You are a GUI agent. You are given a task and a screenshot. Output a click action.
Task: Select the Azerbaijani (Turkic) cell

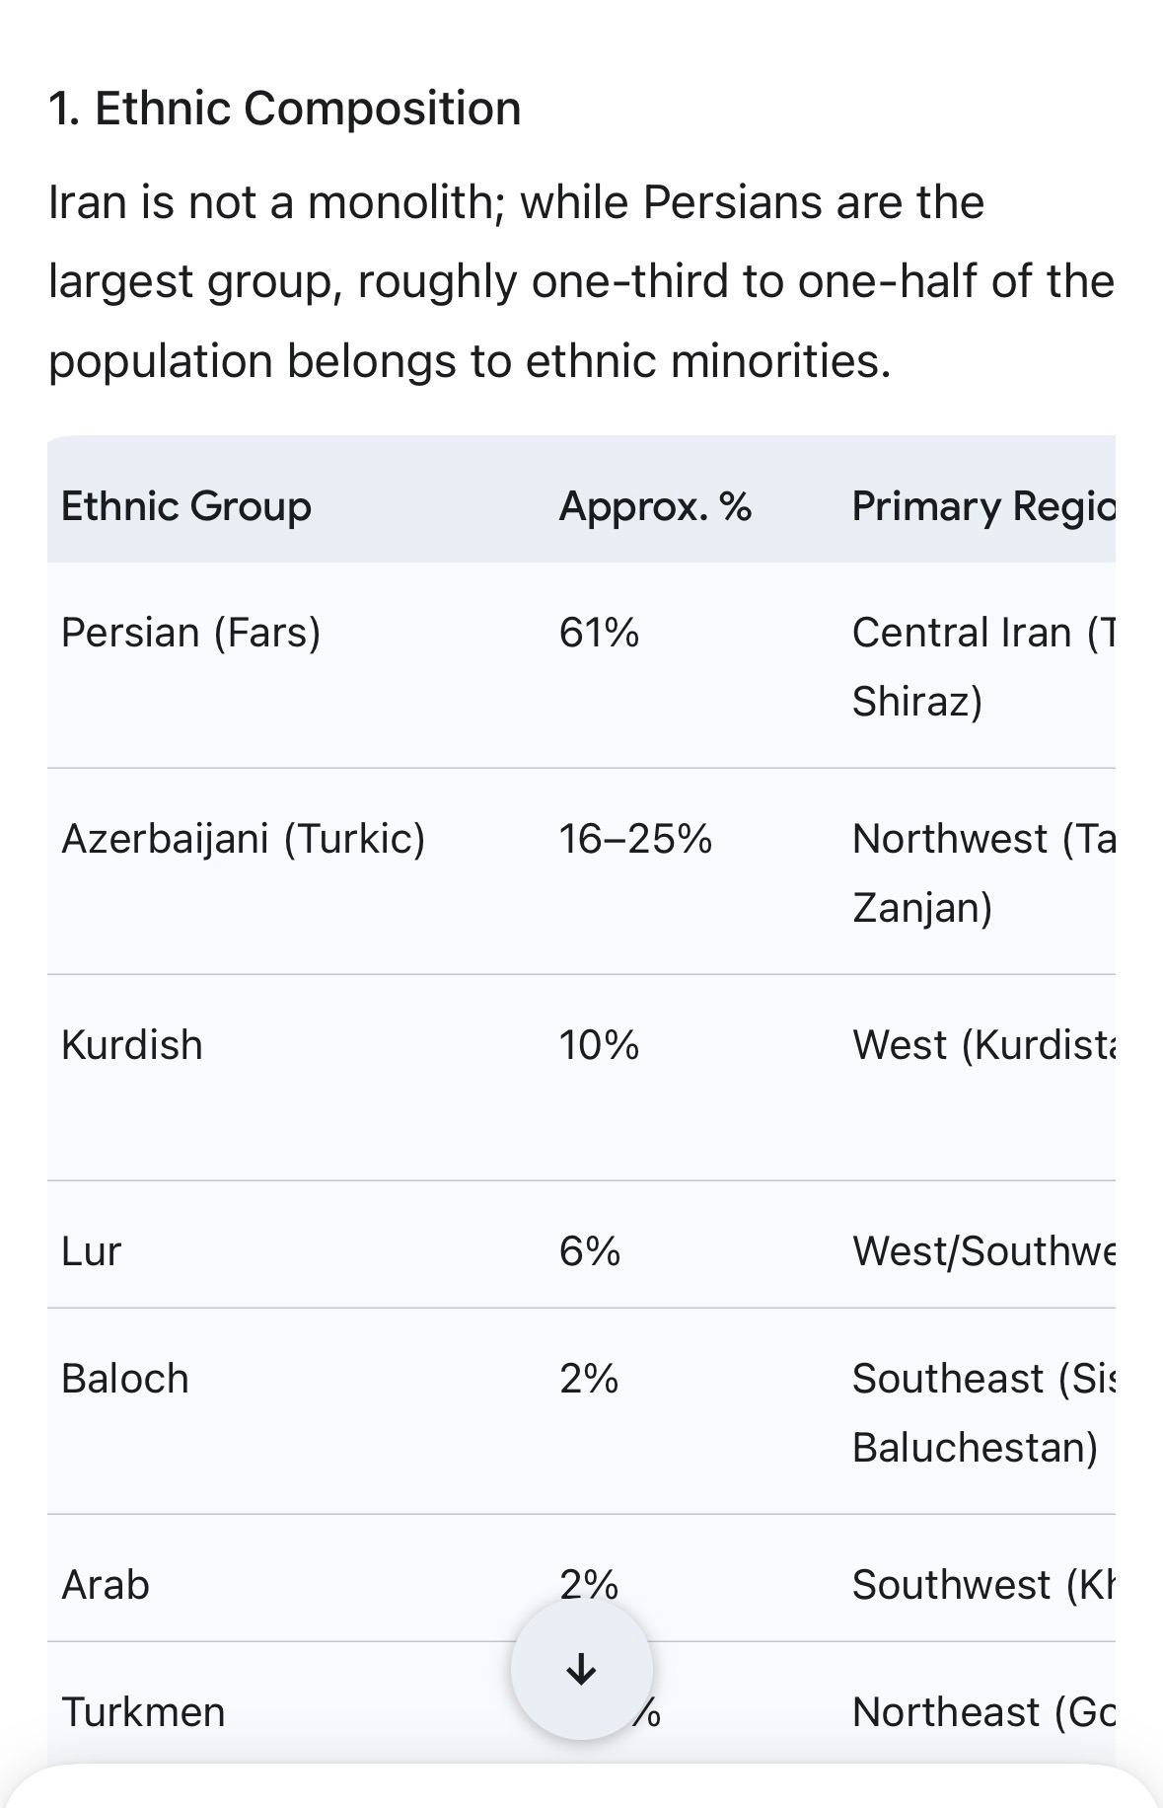[x=243, y=839]
